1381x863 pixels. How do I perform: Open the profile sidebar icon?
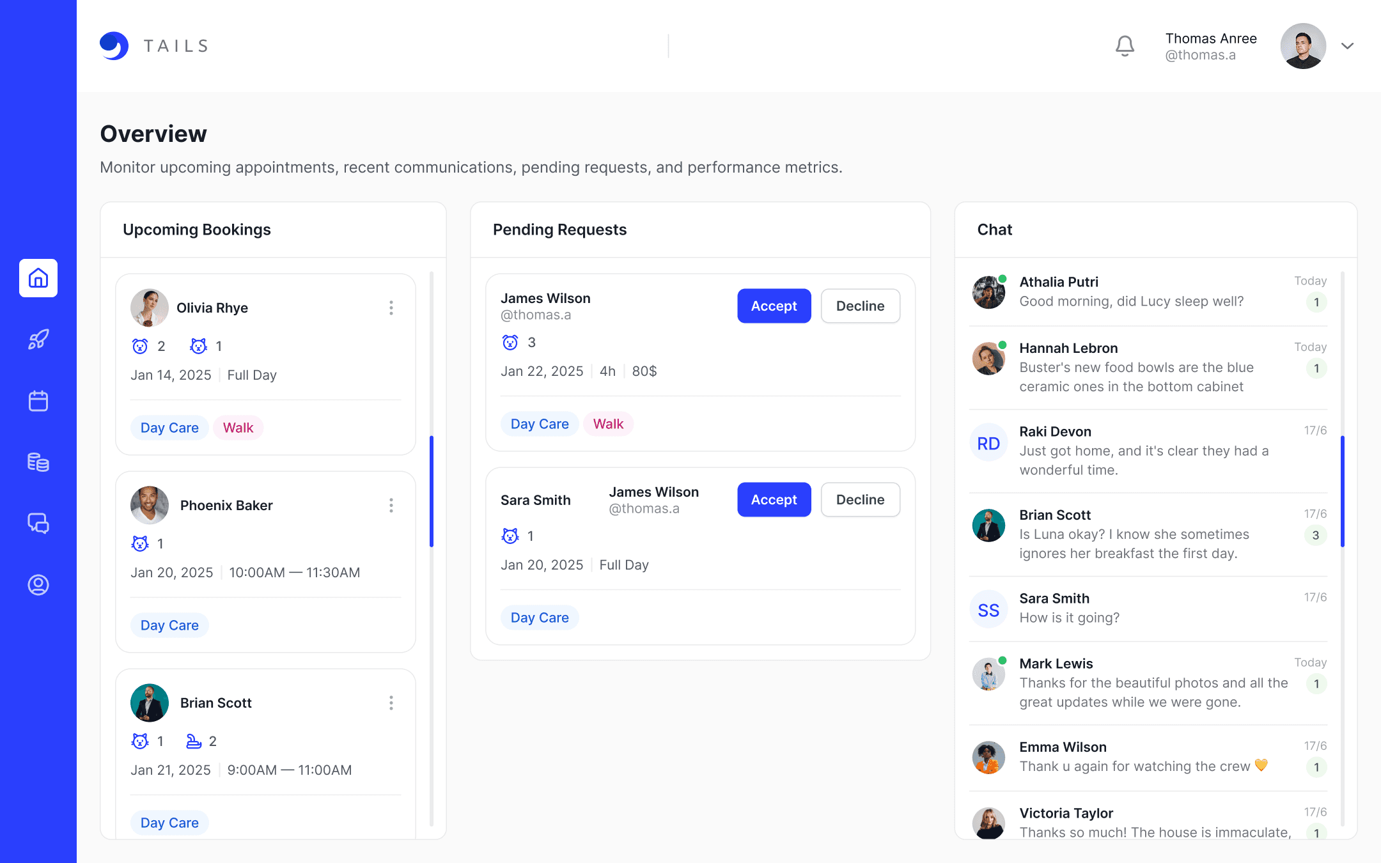pyautogui.click(x=38, y=585)
